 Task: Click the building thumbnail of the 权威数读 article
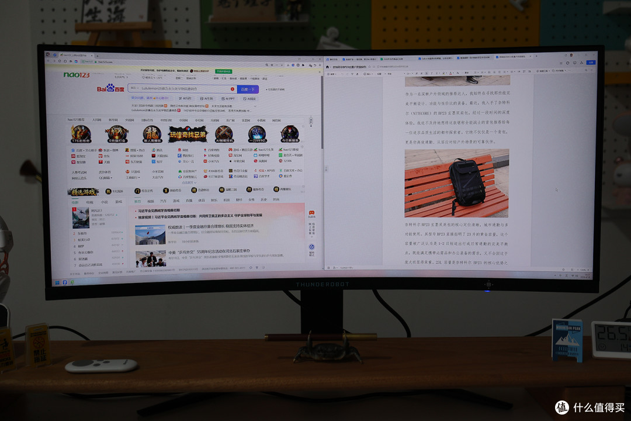150,234
